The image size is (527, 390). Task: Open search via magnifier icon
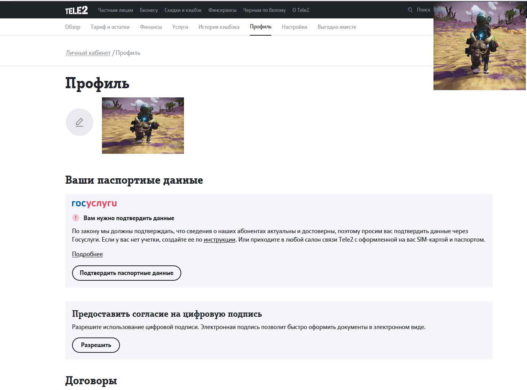pos(410,10)
